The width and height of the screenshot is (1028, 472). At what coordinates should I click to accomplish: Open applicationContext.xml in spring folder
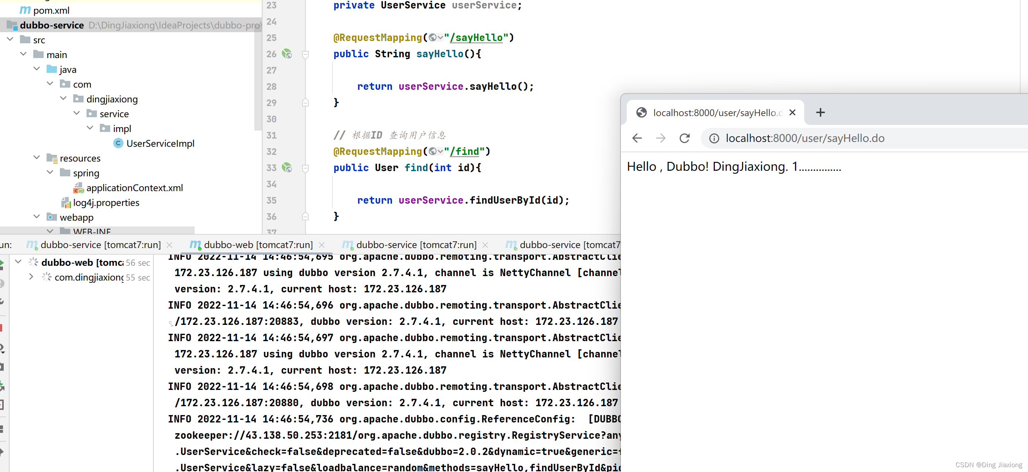[135, 187]
